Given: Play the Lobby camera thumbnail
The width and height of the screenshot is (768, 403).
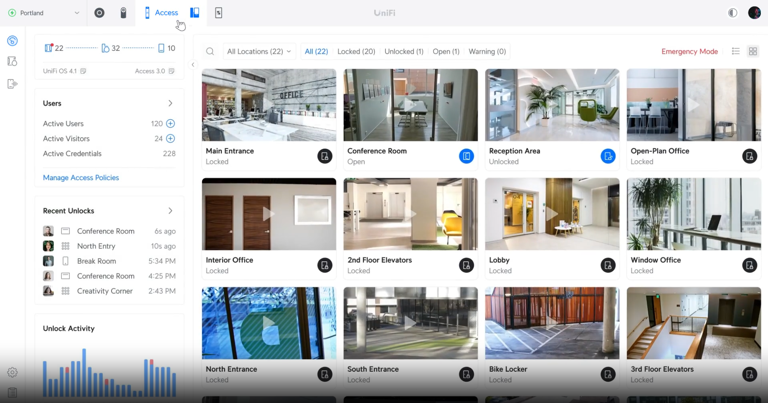Looking at the screenshot, I should [552, 214].
